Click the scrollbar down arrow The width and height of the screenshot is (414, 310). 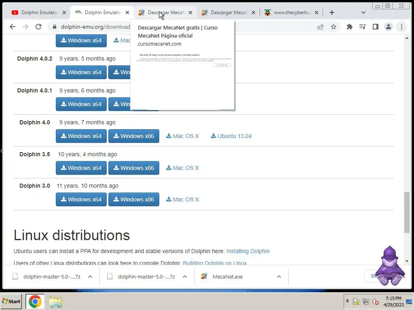point(407,261)
